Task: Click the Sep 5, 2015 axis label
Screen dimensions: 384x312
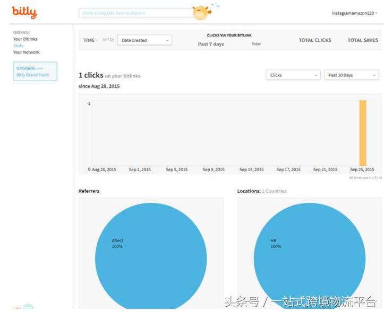Action: click(176, 170)
